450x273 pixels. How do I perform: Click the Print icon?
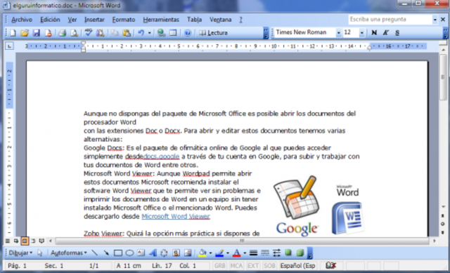[63, 33]
